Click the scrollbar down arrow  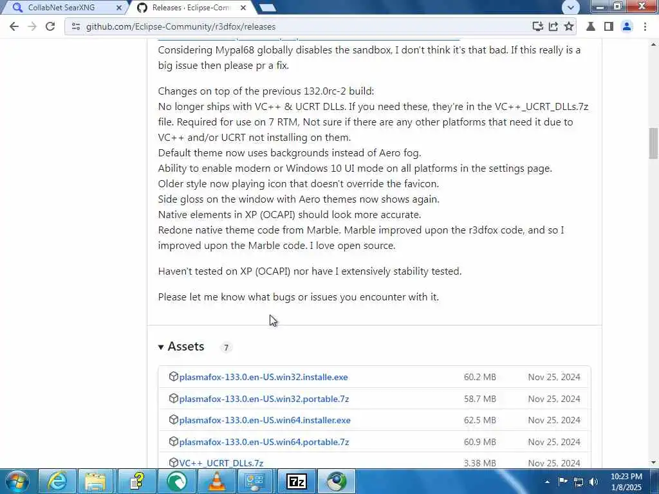click(653, 462)
